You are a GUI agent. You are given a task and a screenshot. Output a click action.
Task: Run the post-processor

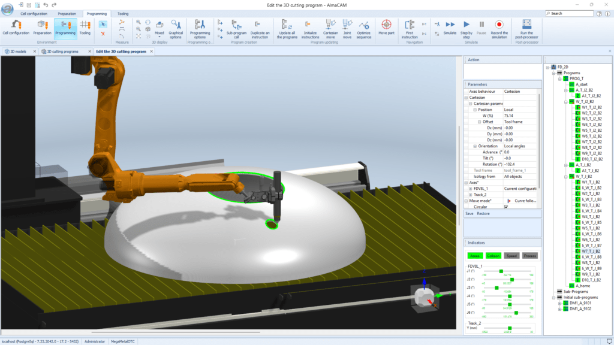click(x=527, y=27)
